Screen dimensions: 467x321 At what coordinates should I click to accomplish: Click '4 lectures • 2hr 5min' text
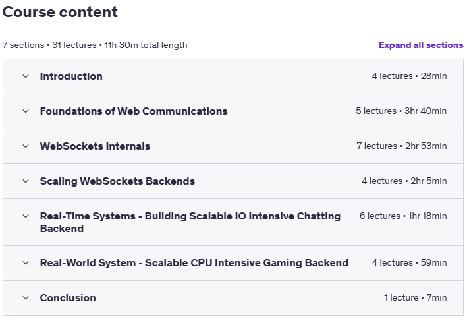coord(404,181)
